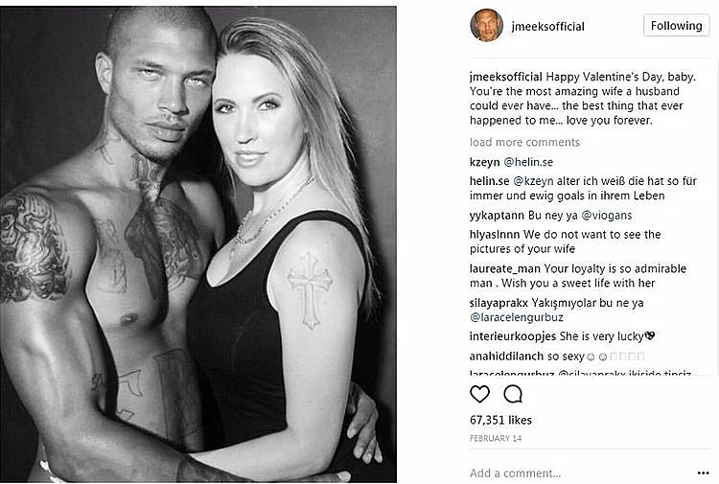Viewport: 719px width, 484px height.
Task: View the 67,351 likes list
Action: (502, 419)
